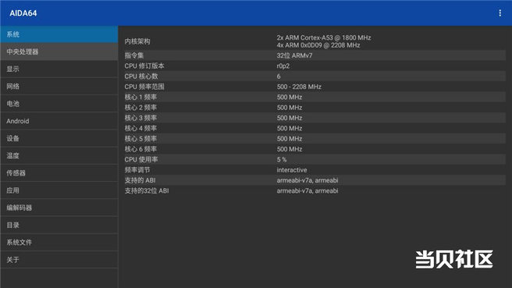Image resolution: width=512 pixels, height=288 pixels.
Task: Click the AIDA64 app title
Action: [23, 13]
